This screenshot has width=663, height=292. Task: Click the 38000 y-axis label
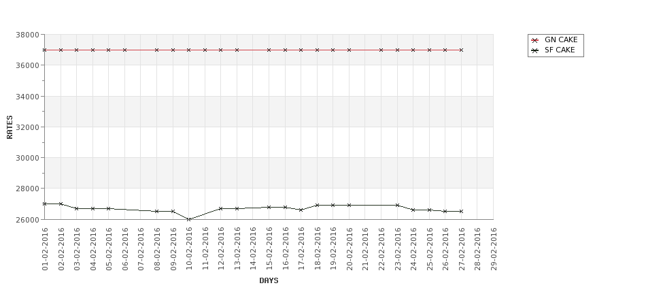[x=27, y=35]
